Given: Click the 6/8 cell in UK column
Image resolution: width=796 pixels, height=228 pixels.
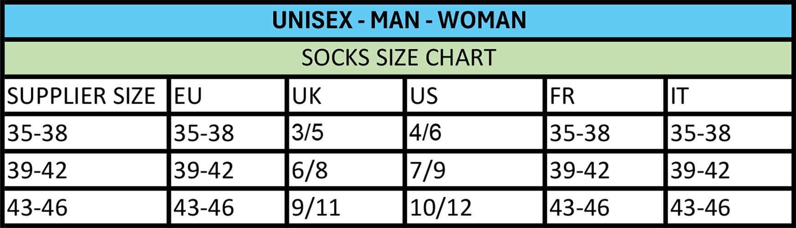Looking at the screenshot, I should 310,170.
